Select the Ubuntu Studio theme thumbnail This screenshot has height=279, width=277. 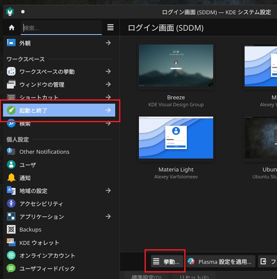[261, 138]
